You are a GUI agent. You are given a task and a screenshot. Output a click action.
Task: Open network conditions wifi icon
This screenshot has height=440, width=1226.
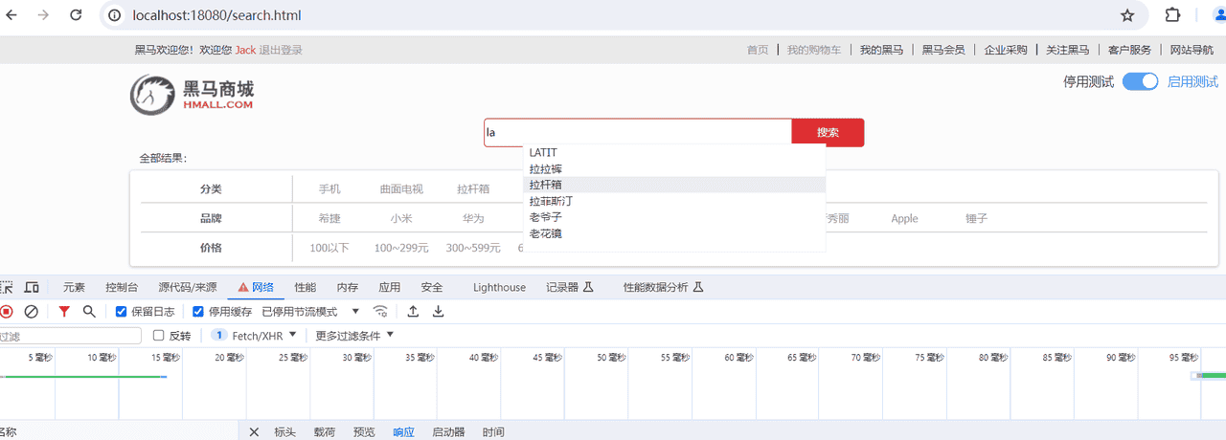click(x=380, y=311)
